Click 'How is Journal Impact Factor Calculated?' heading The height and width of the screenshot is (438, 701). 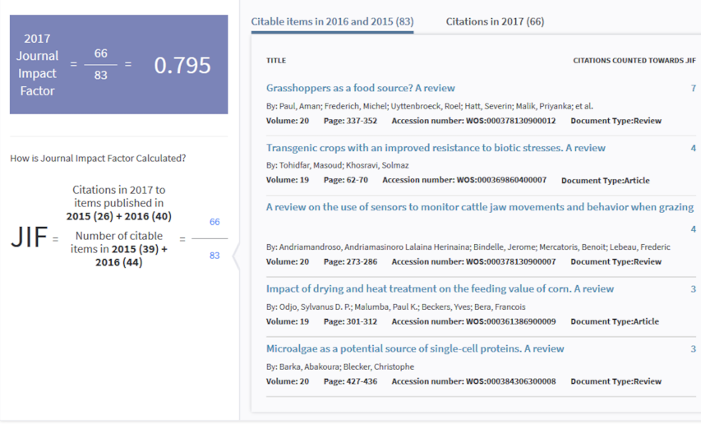[x=98, y=159]
